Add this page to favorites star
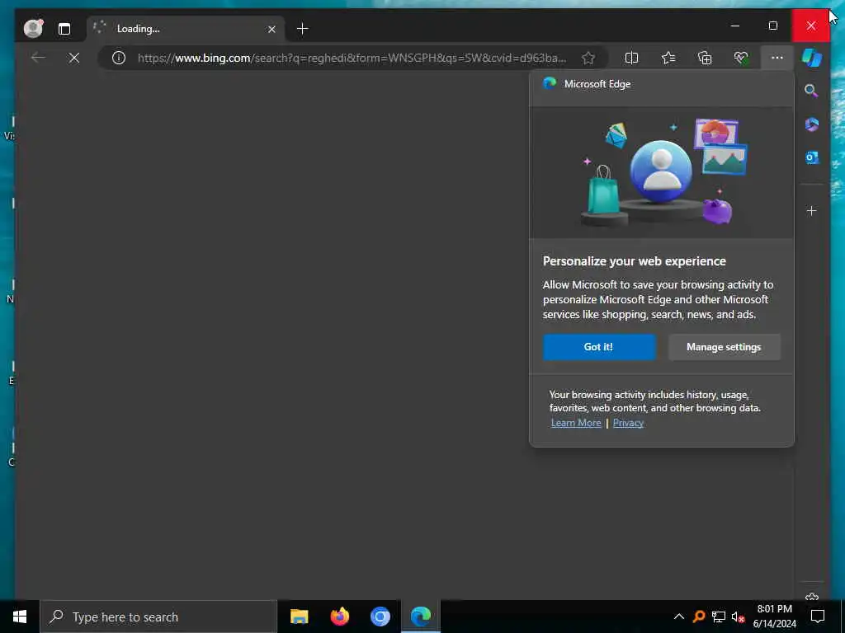 click(x=588, y=58)
